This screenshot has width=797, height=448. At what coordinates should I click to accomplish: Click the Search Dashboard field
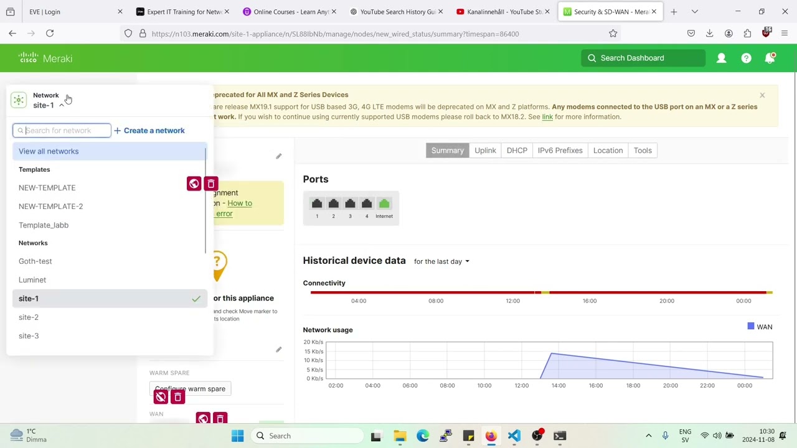tap(643, 58)
